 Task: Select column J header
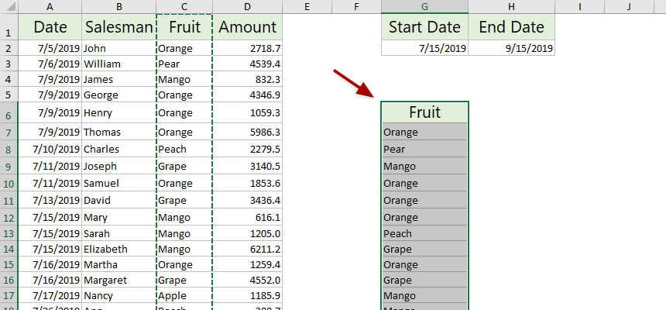pyautogui.click(x=628, y=6)
